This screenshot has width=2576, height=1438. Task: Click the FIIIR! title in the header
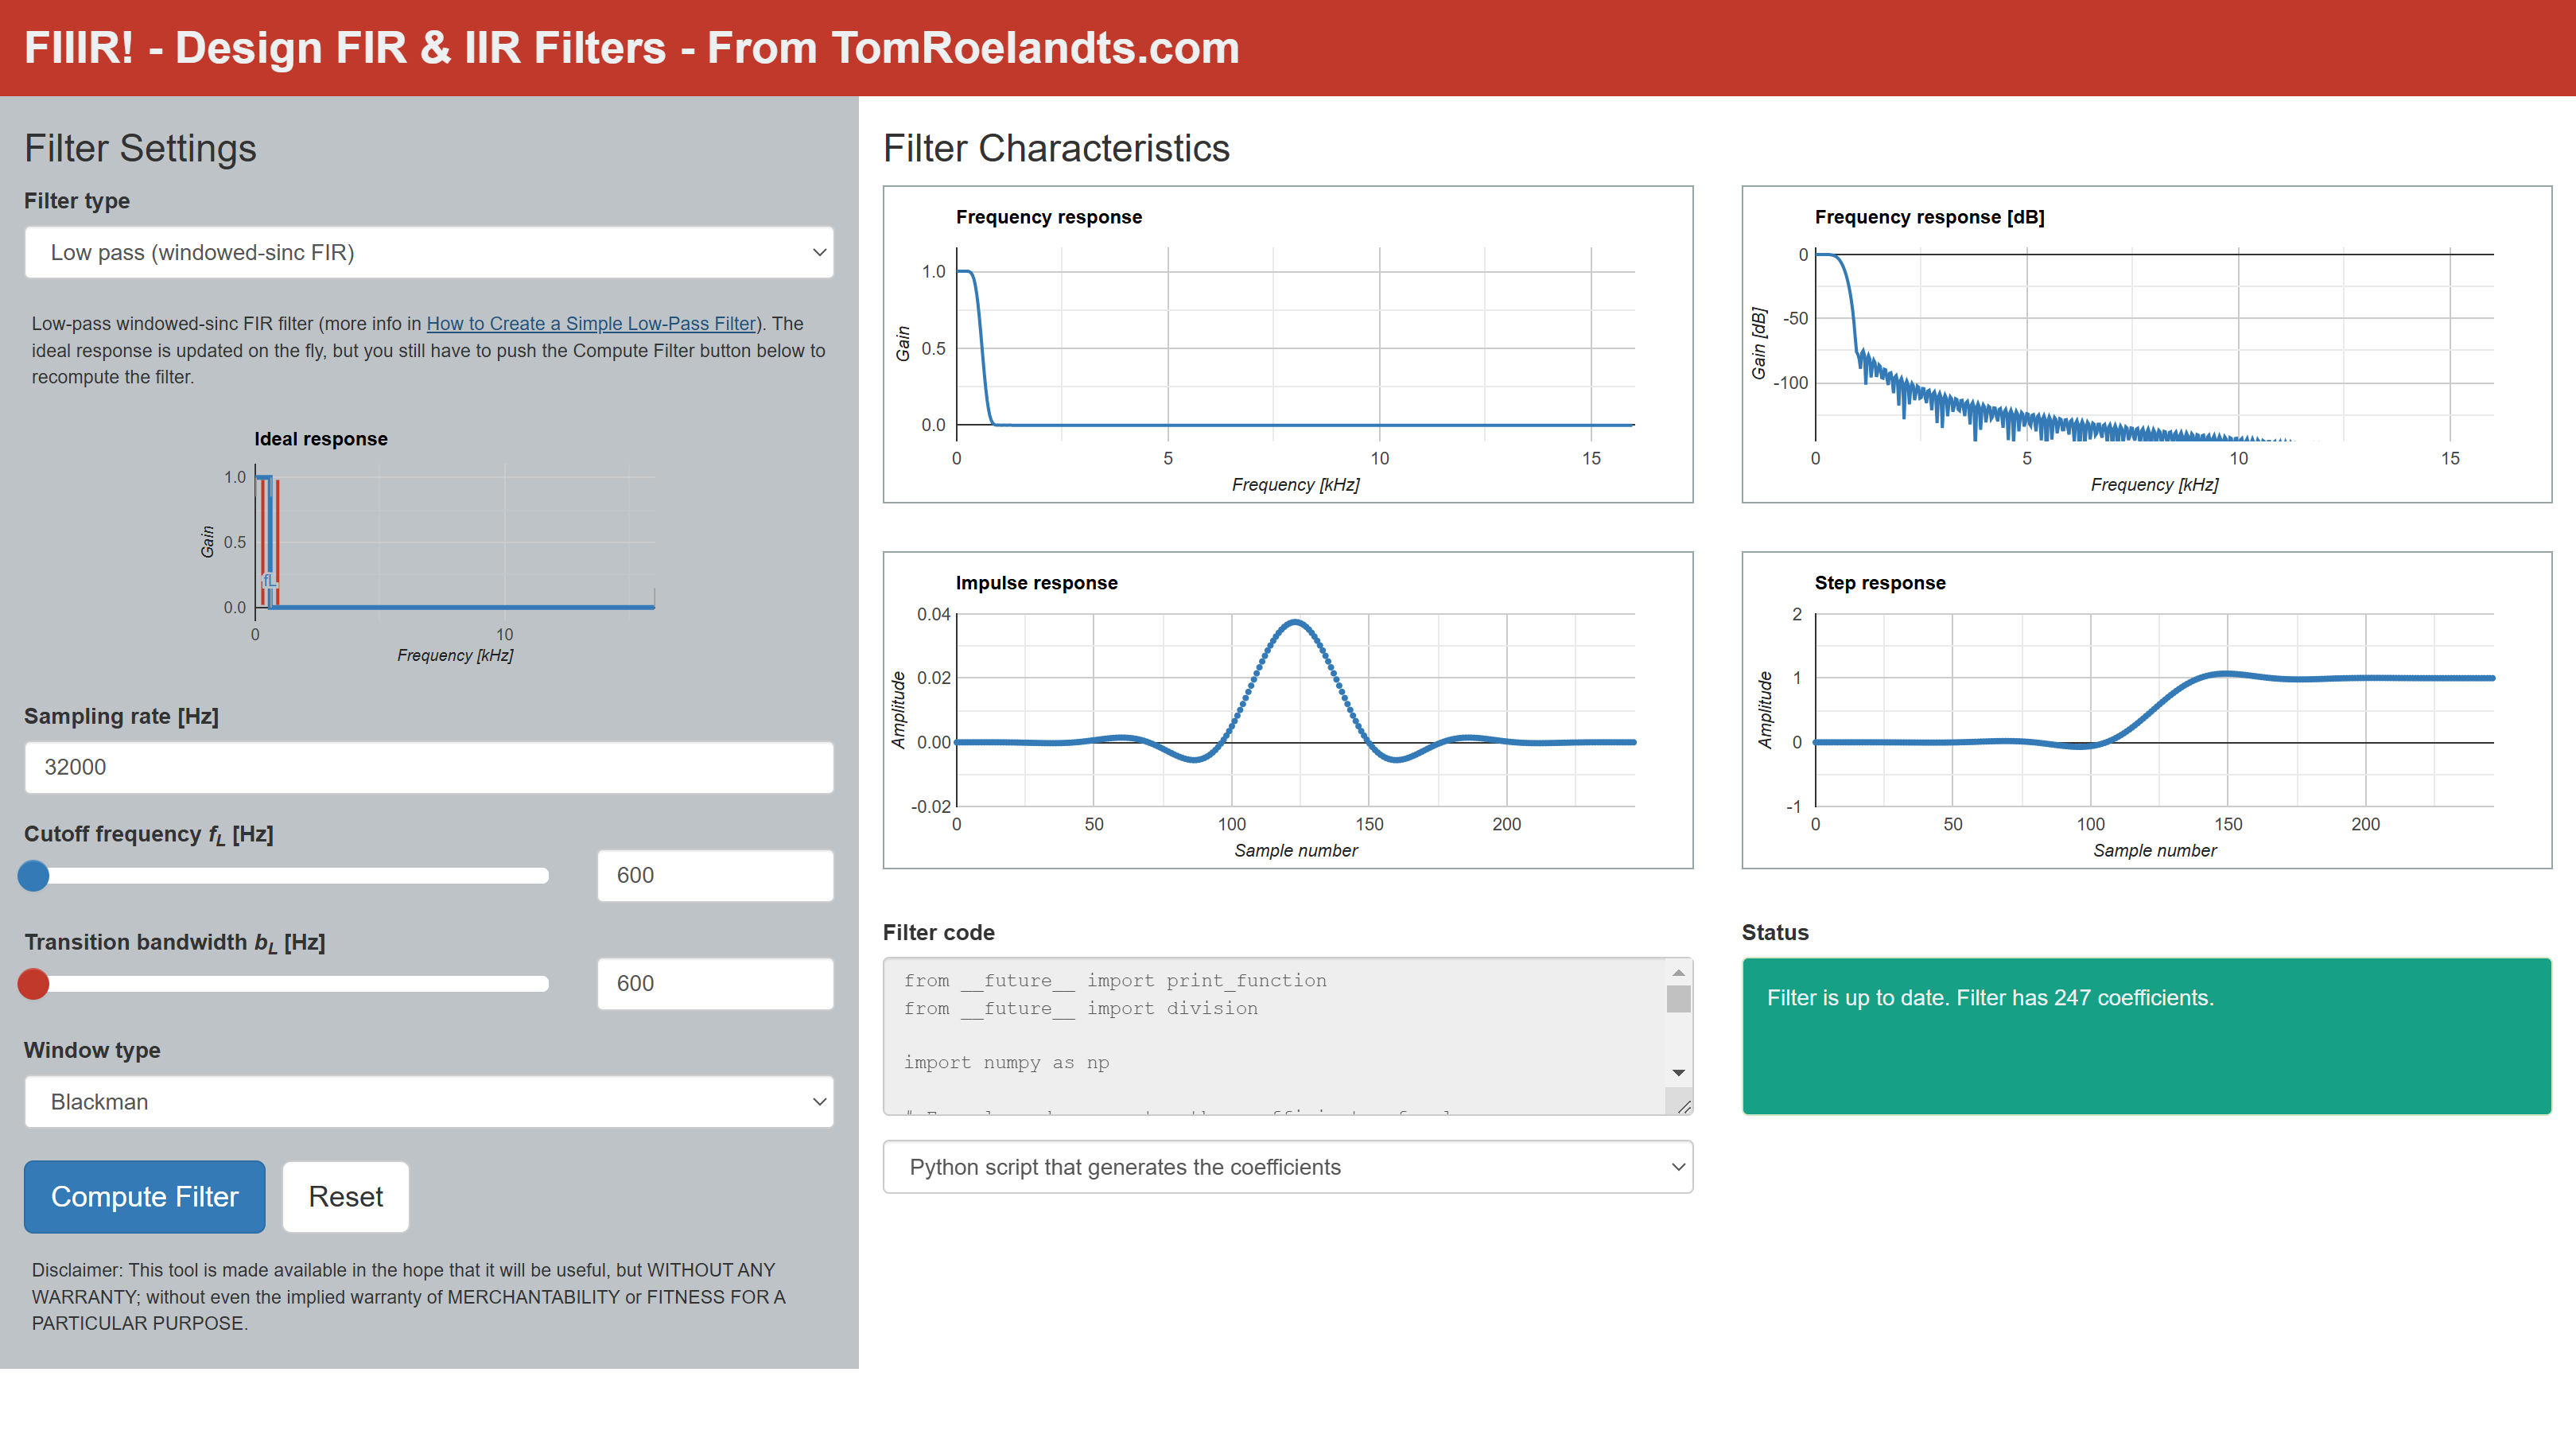tap(628, 47)
